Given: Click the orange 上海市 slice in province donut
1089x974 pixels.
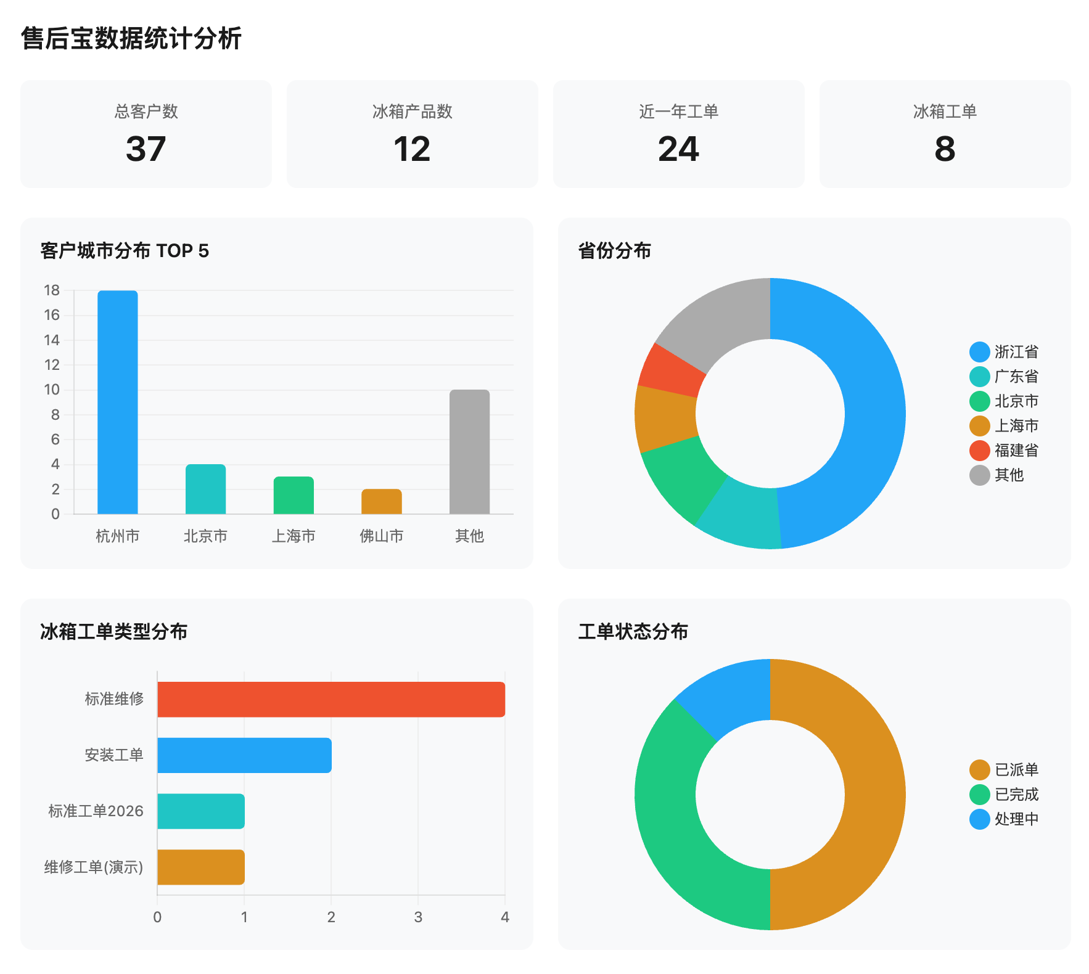Looking at the screenshot, I should (666, 418).
